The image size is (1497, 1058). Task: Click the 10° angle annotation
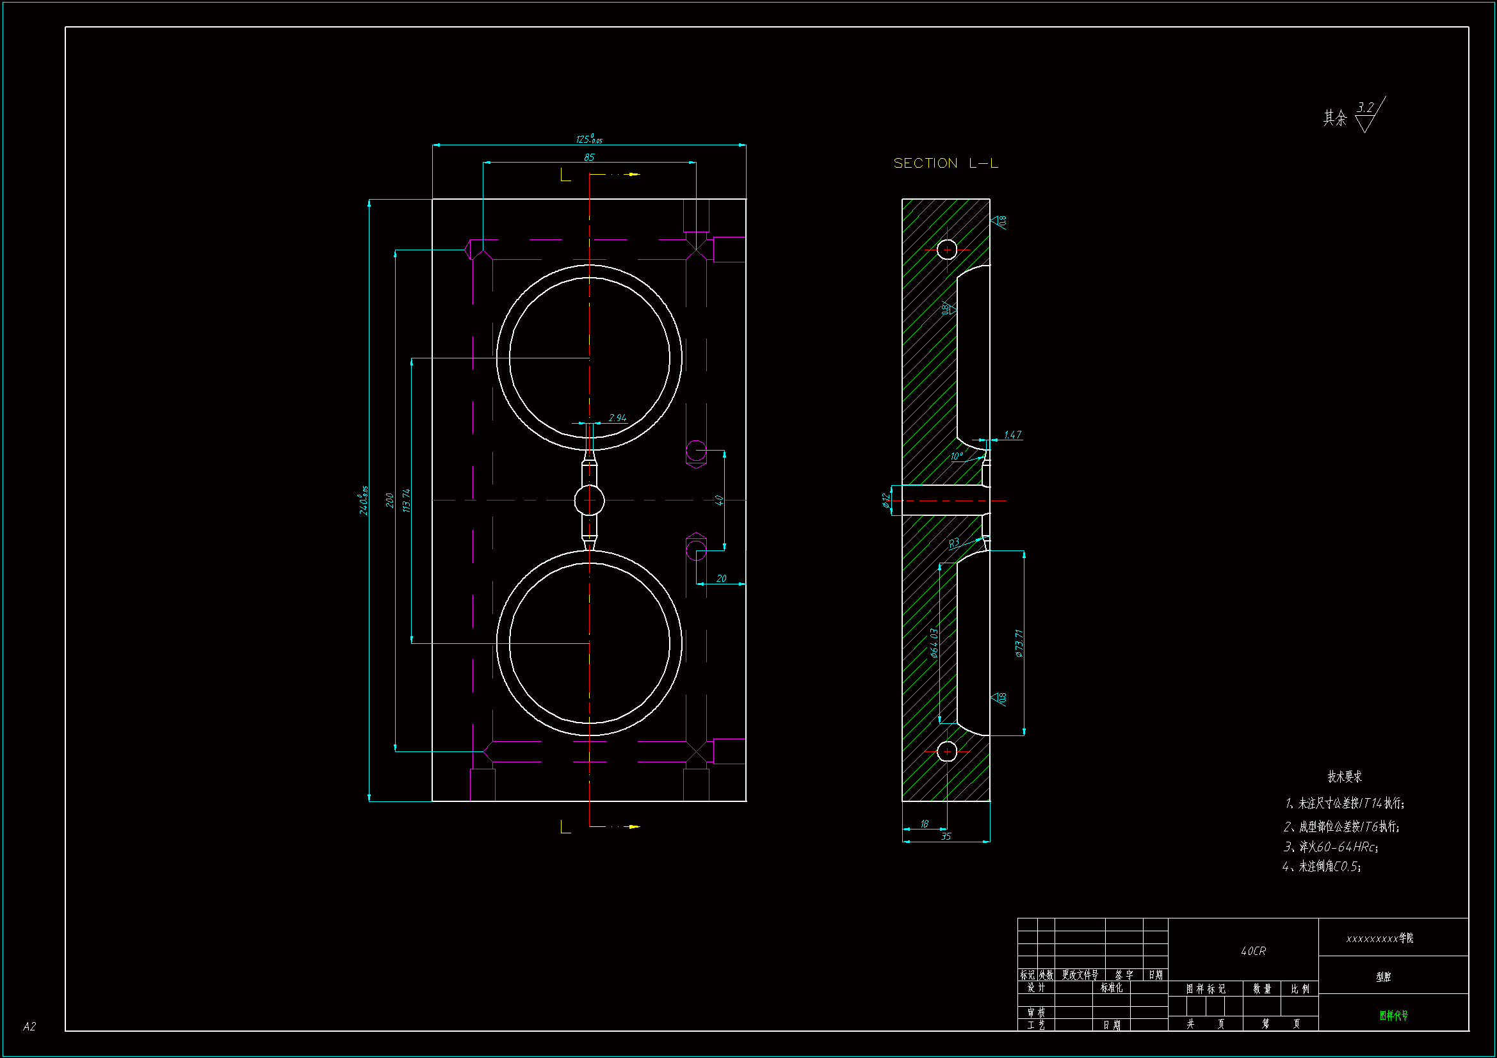[x=957, y=456]
